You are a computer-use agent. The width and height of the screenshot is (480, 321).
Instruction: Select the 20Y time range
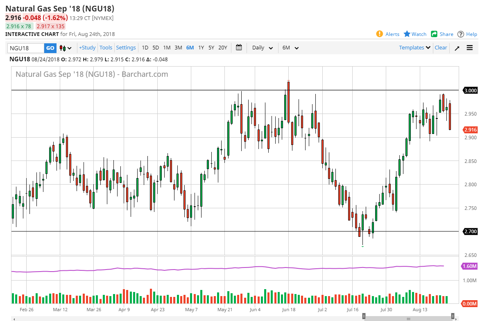click(222, 48)
